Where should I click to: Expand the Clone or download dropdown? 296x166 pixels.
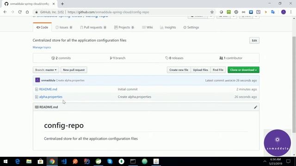click(x=243, y=70)
